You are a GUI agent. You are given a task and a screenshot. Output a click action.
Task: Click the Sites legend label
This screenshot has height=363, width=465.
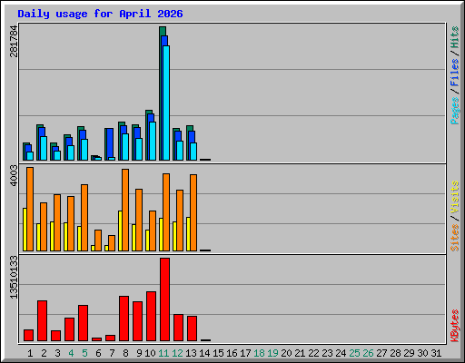454,238
